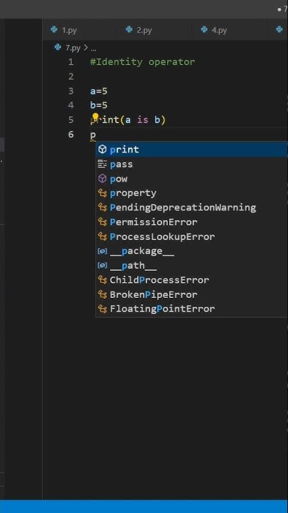Click line number 3 in the gutter
288x513 pixels.
[x=71, y=91]
